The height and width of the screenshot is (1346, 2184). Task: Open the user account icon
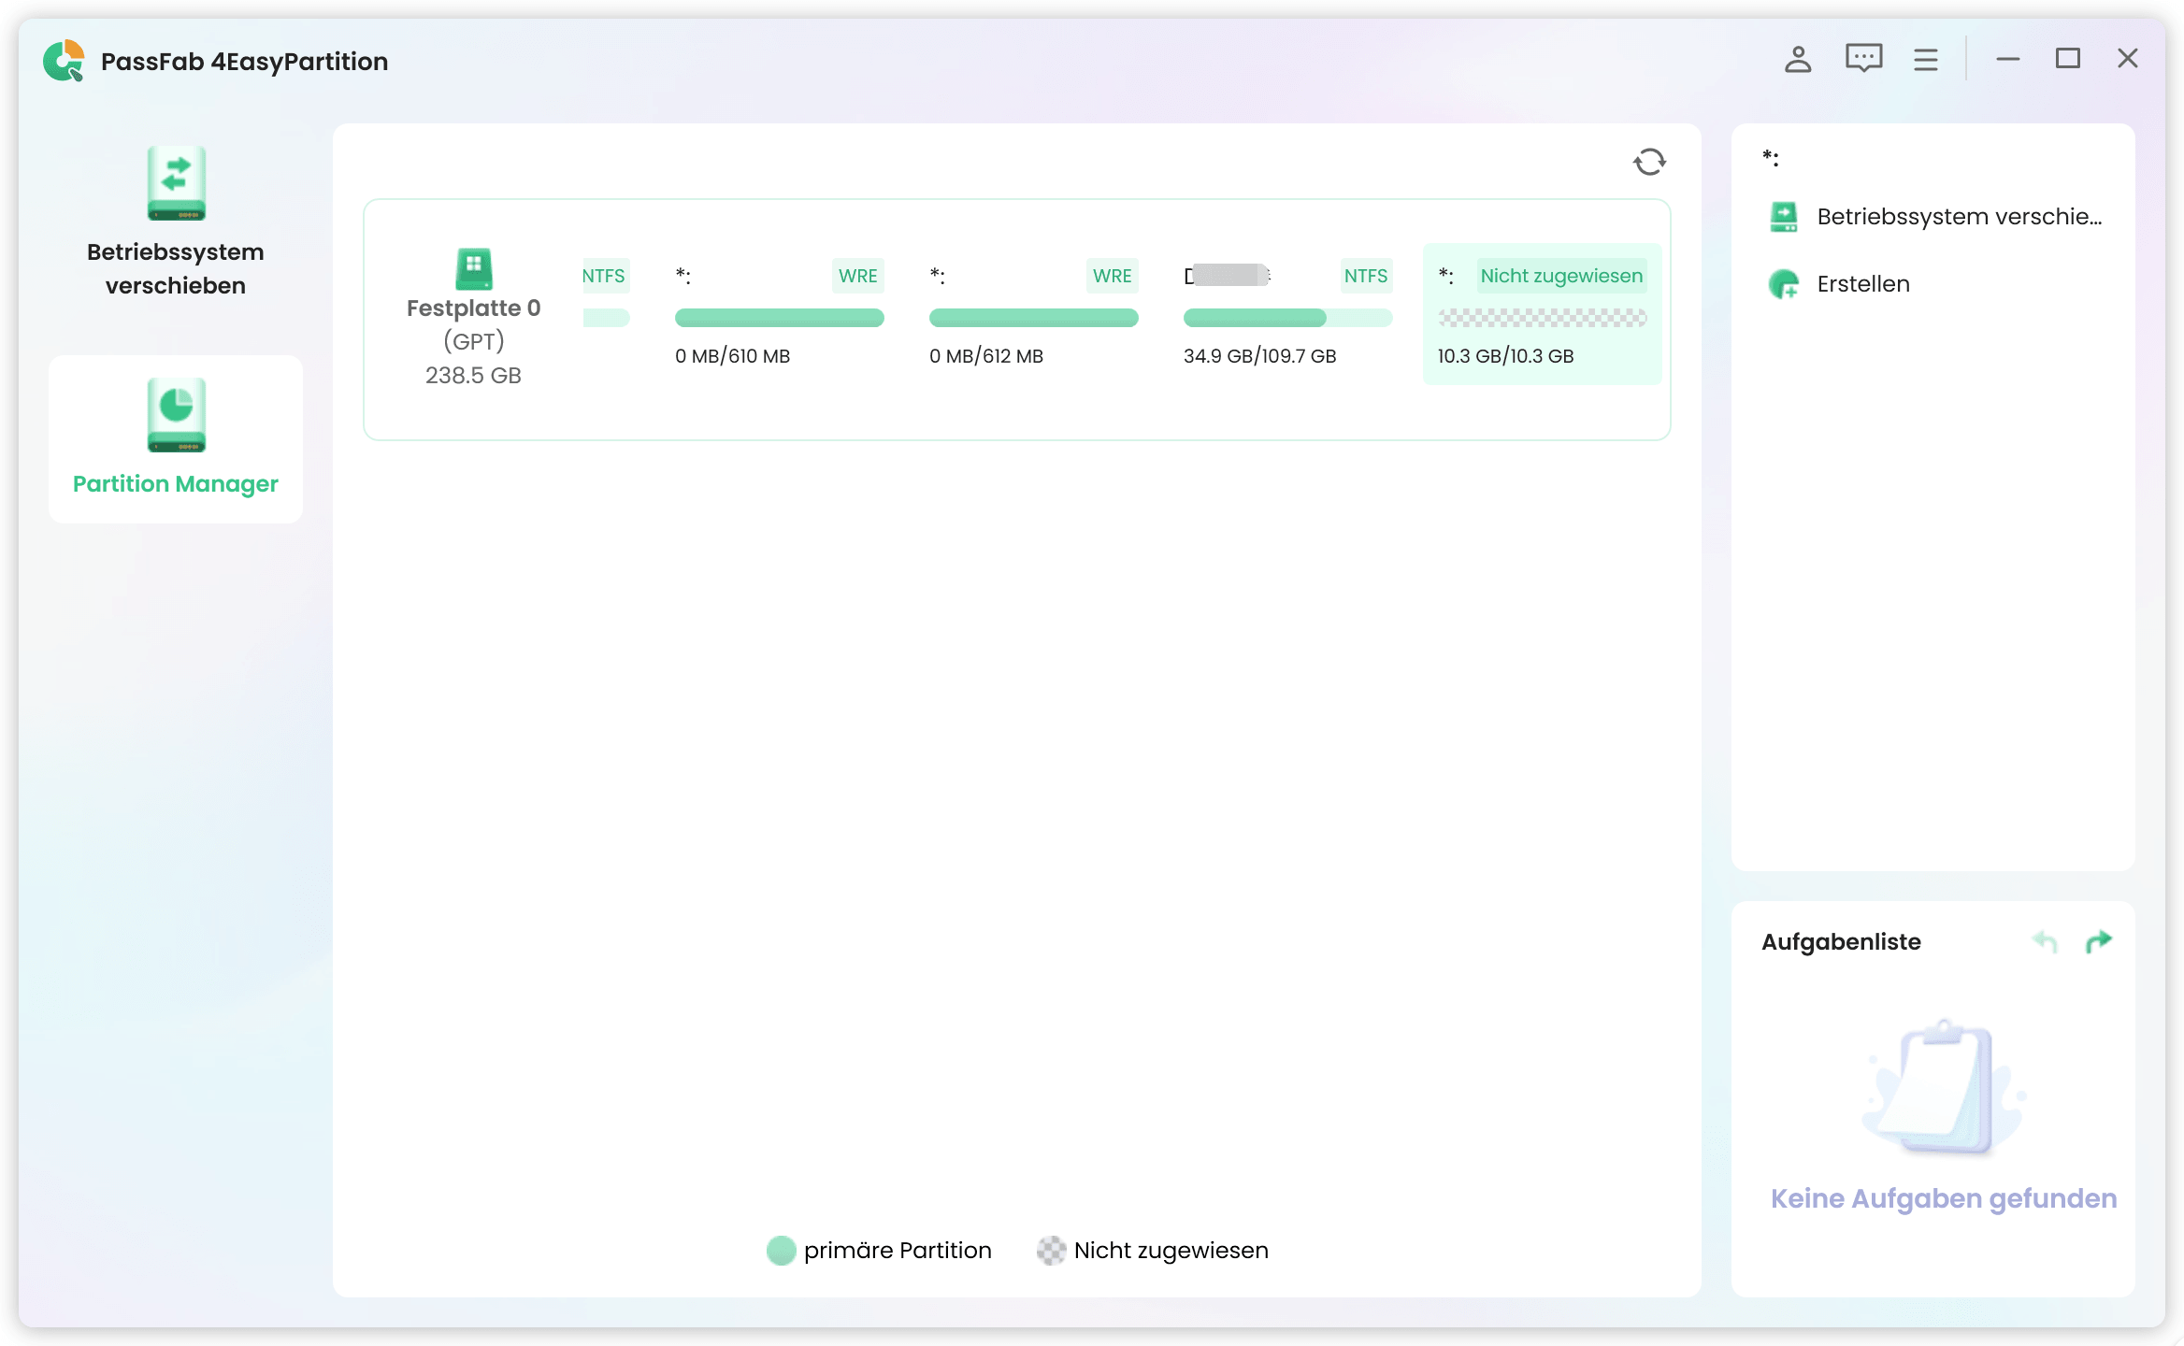click(1797, 60)
